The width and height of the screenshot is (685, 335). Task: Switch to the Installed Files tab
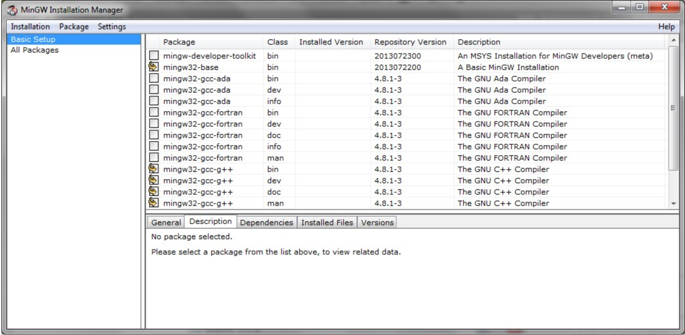click(327, 222)
